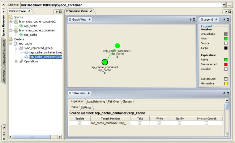Click the rep_cache space icon under container2
This screenshot has height=143, width=235.
[21, 26]
